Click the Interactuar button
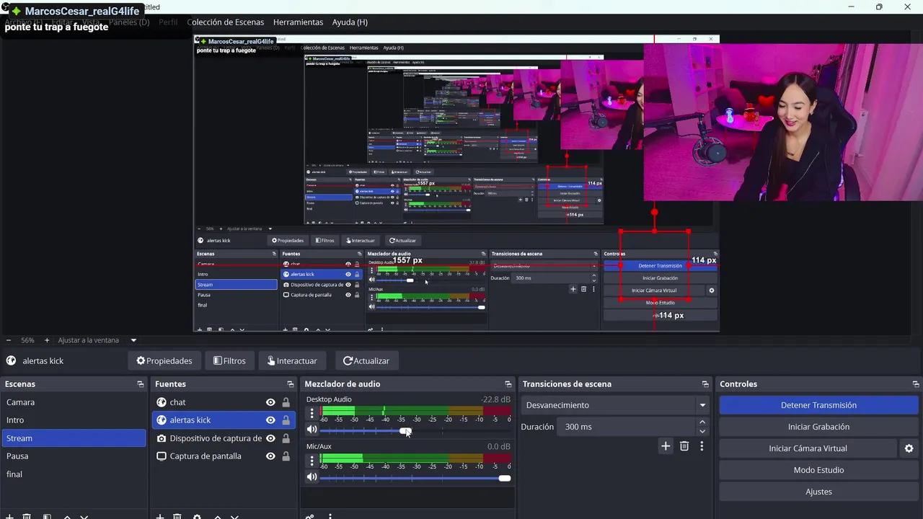Image resolution: width=923 pixels, height=519 pixels. [292, 361]
